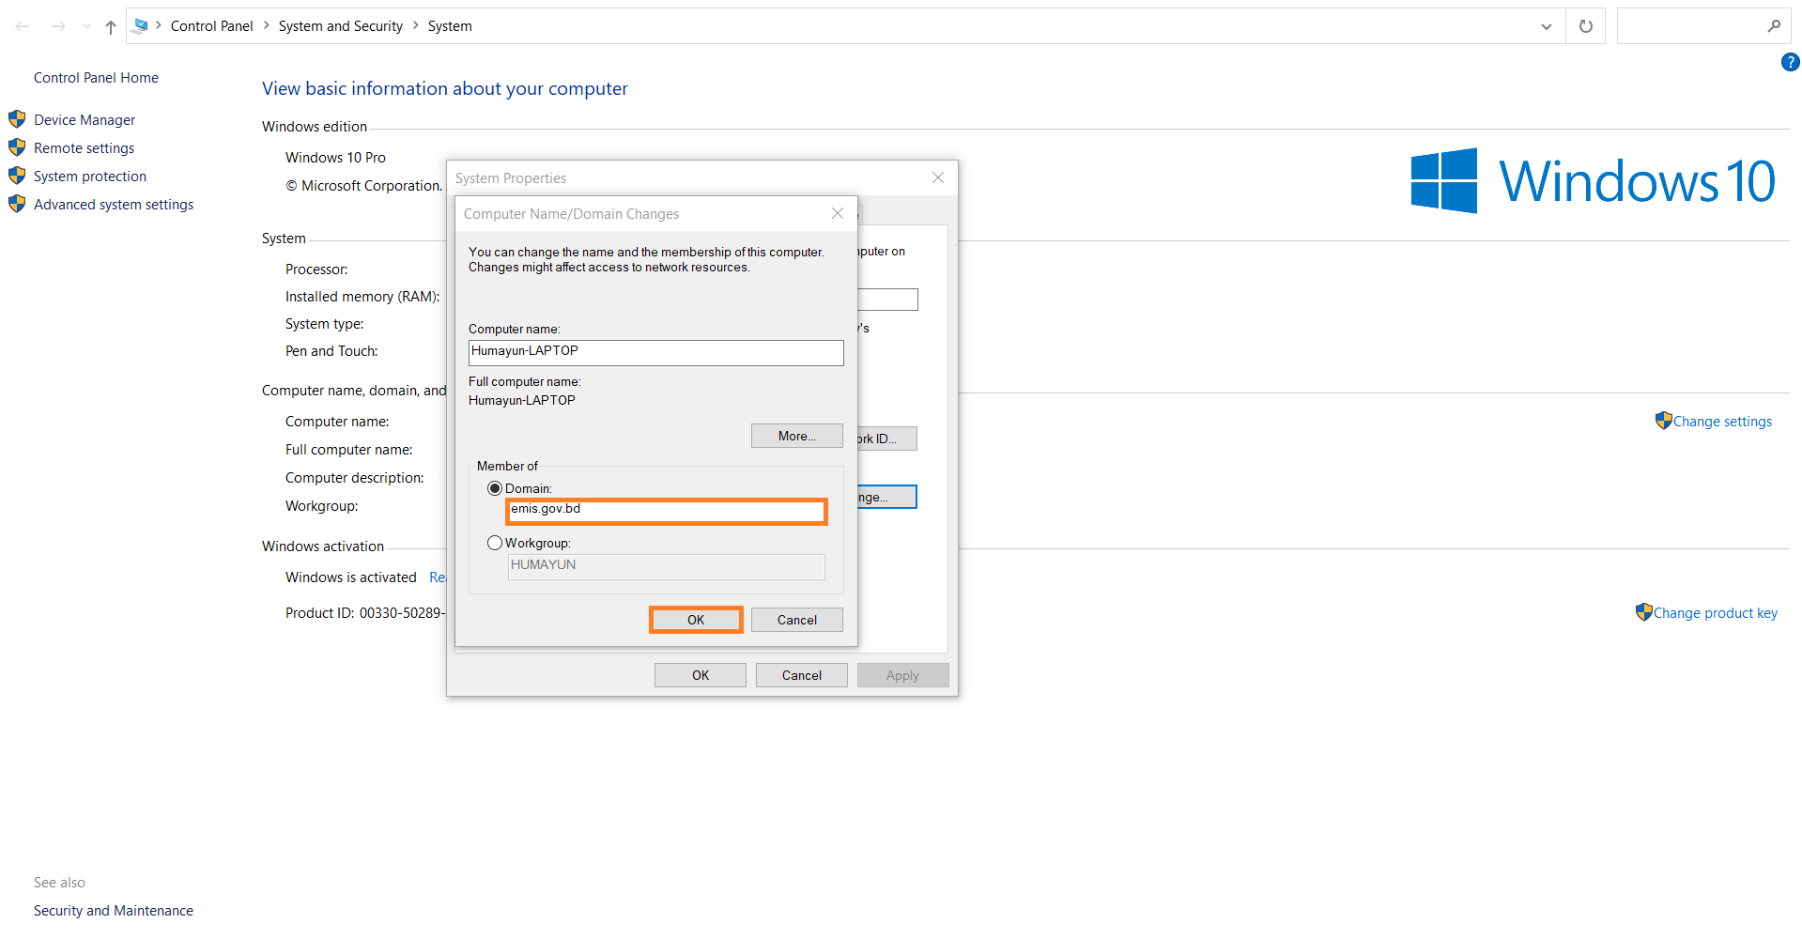
Task: Click the shield icon beside Device Manager
Action: tap(17, 119)
